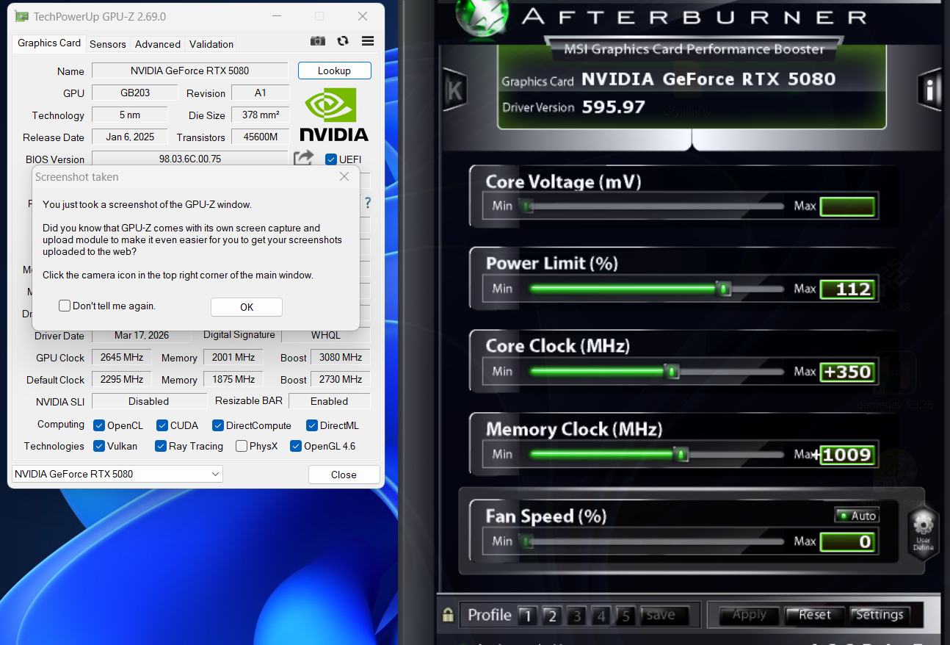The image size is (950, 645).
Task: Click the Afterburner Reset button
Action: [814, 616]
